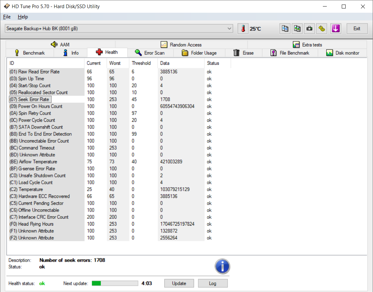Image resolution: width=373 pixels, height=292 pixels.
Task: Click the Disk monitor chart icon
Action: pos(329,53)
